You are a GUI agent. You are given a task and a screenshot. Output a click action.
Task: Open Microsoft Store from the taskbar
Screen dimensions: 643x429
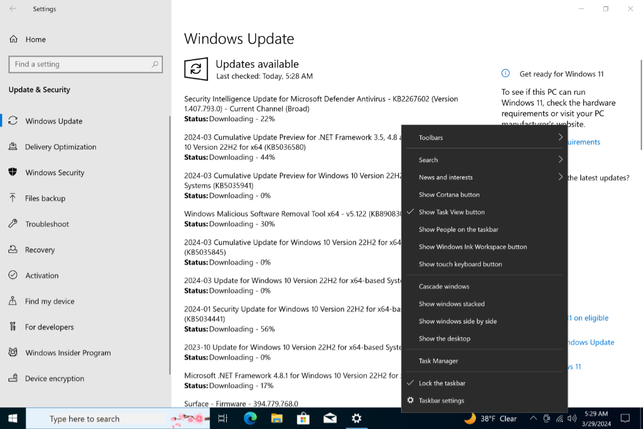[x=303, y=418]
